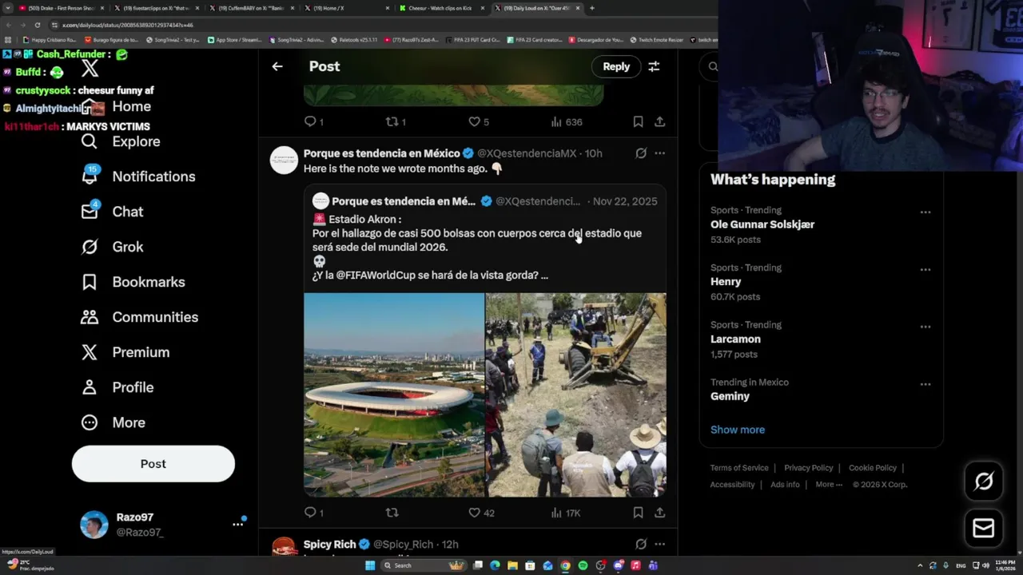Open more options on Porque es tendencia post
The image size is (1023, 575).
(x=659, y=153)
